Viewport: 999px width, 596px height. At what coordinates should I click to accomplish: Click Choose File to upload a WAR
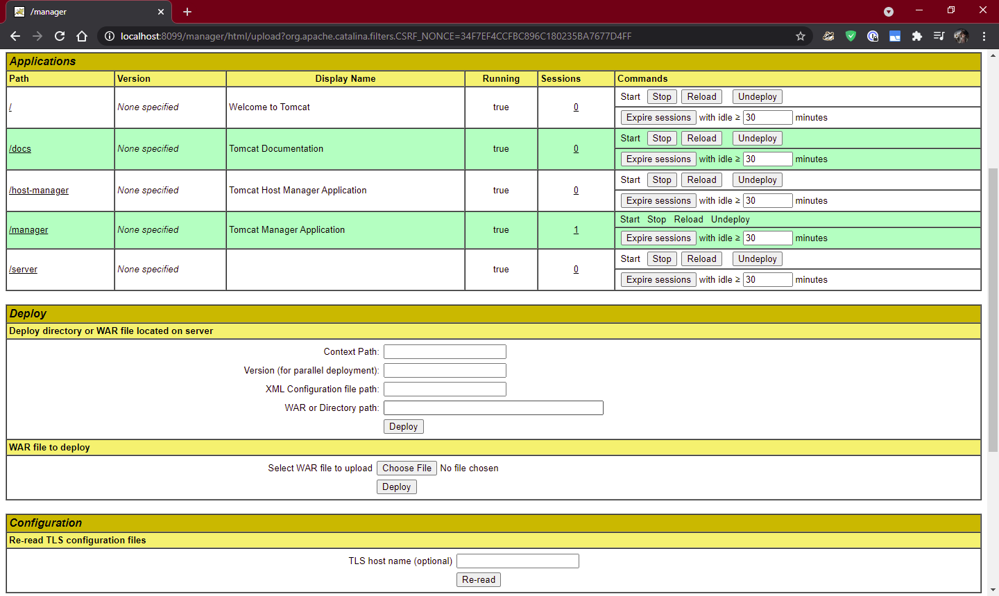click(407, 468)
